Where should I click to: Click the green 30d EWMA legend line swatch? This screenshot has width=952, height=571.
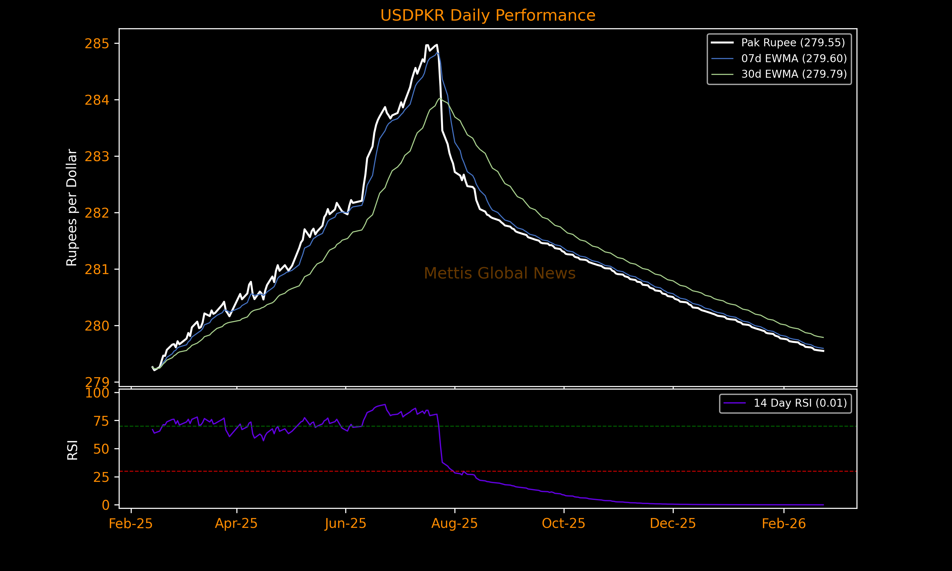722,74
